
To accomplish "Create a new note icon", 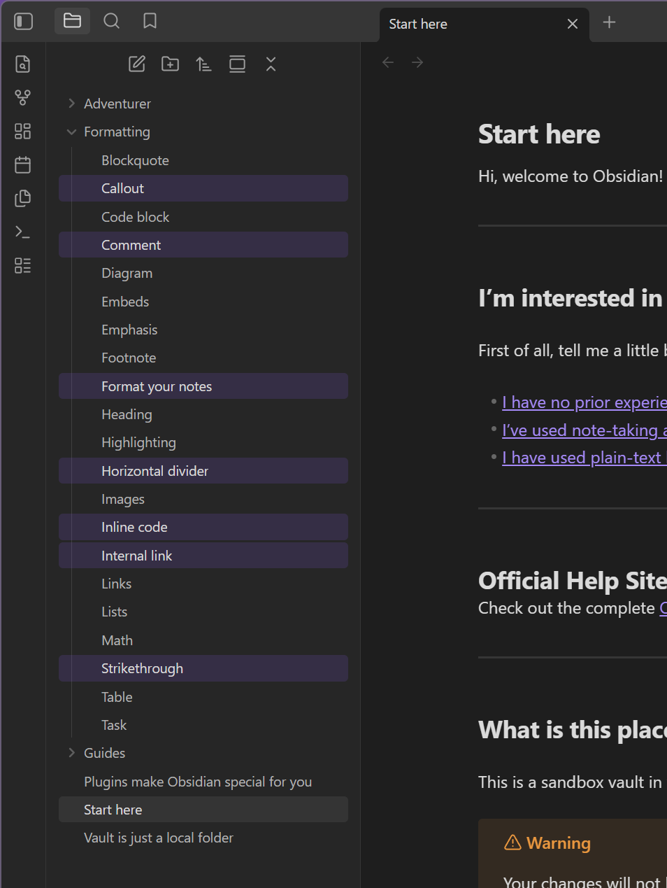I will (x=137, y=64).
